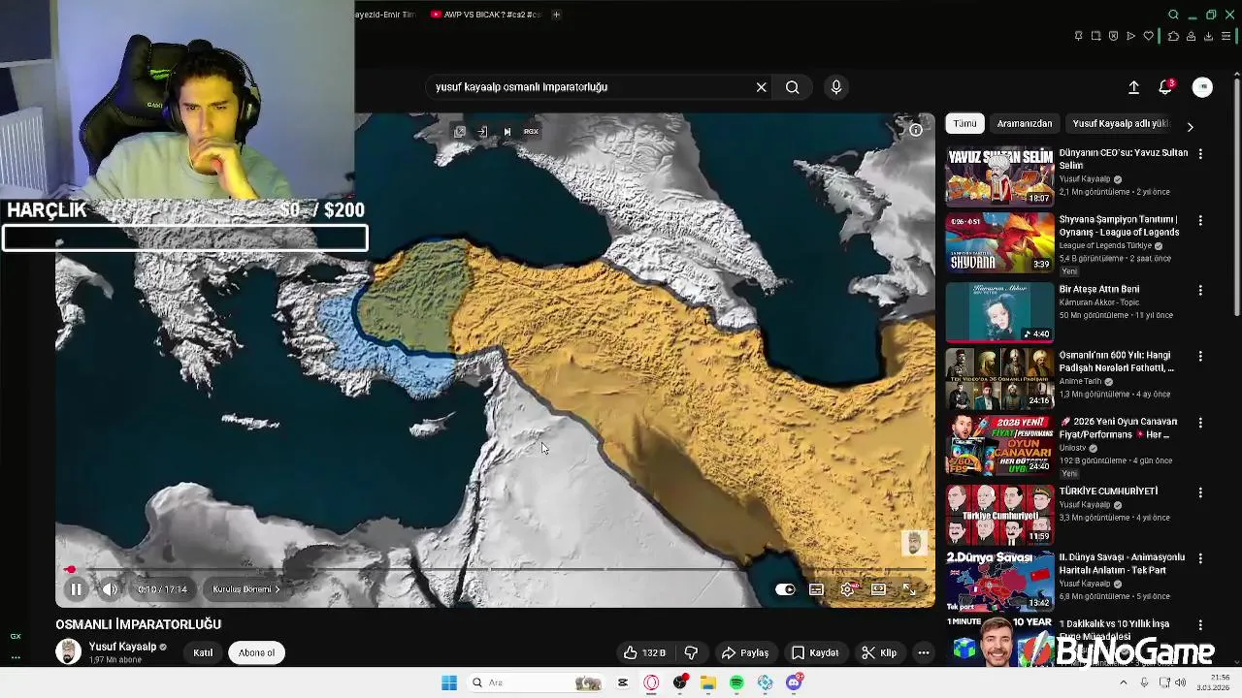Open the Shyvana video thumbnail

point(999,242)
